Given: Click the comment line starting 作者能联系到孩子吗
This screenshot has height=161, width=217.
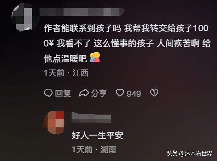Looking at the screenshot, I should tap(126, 28).
